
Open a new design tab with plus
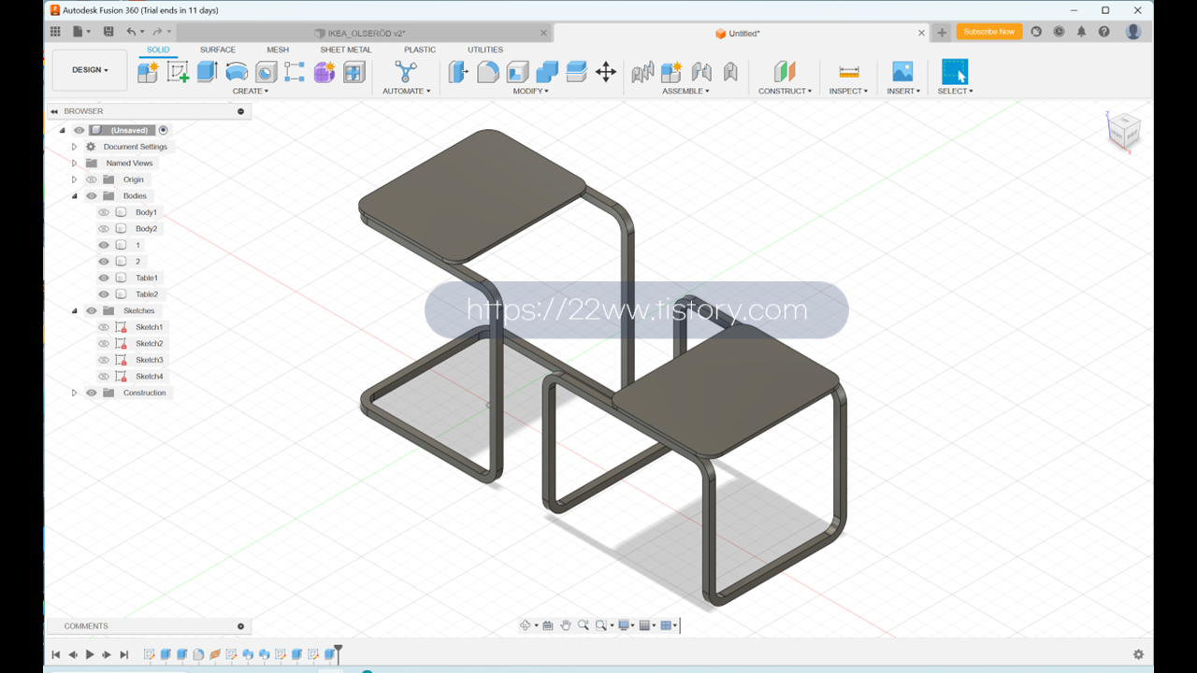click(942, 33)
